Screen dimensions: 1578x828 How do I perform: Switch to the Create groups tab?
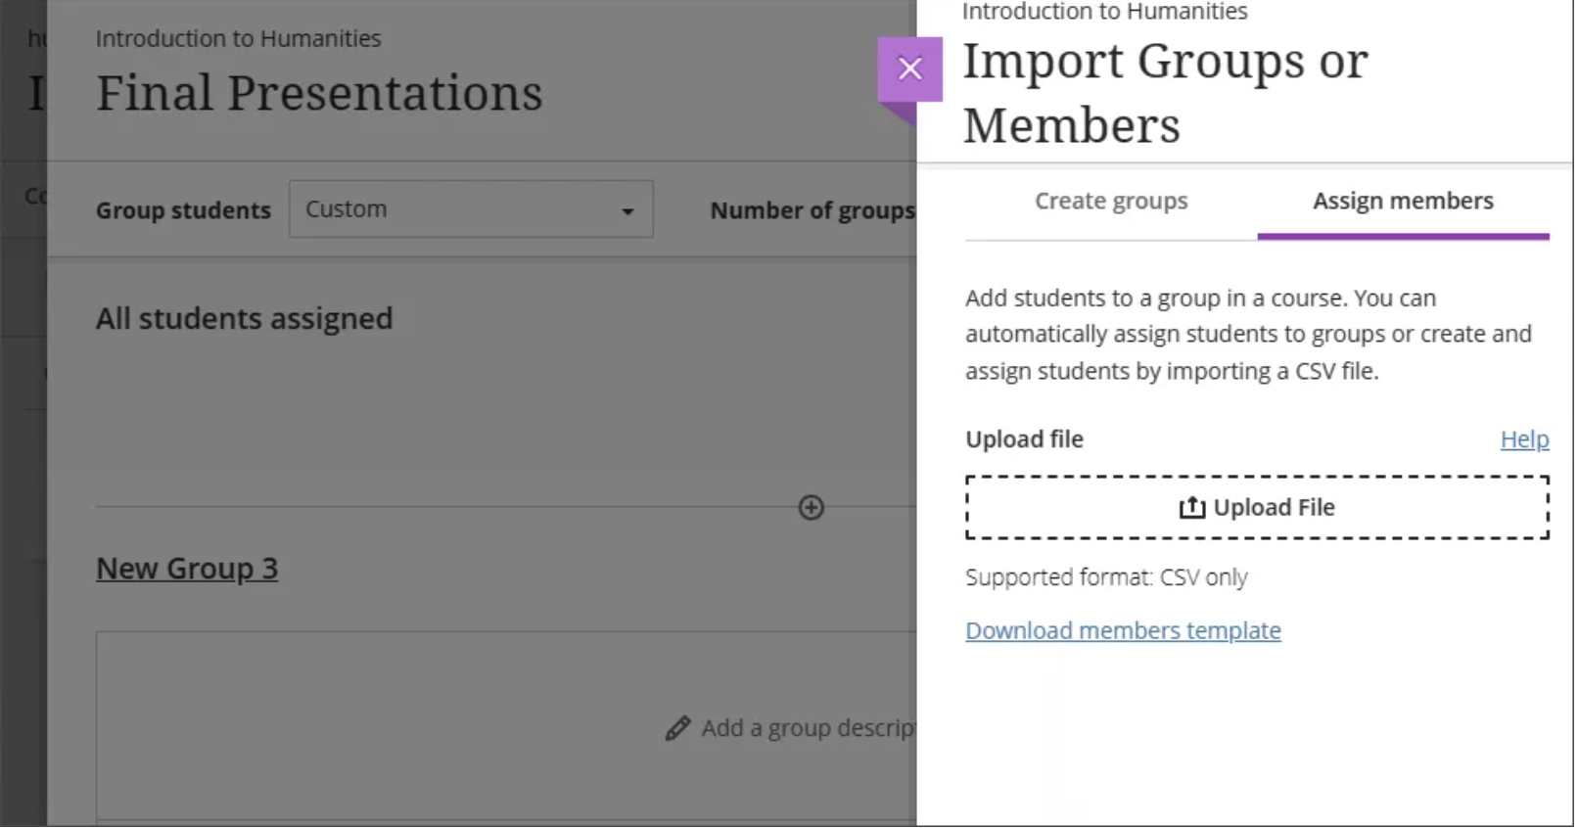pos(1113,202)
